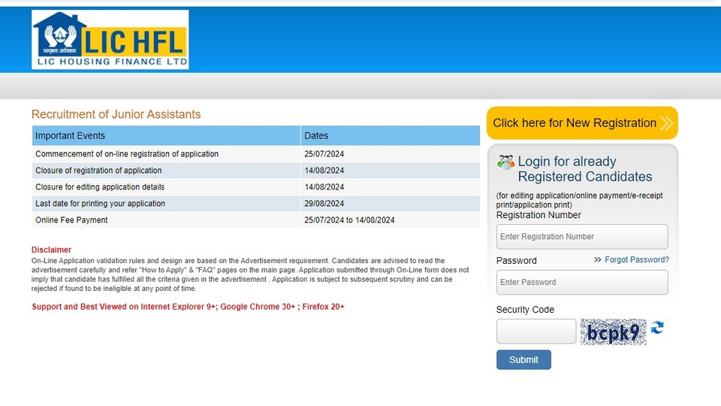Screen dimensions: 721x406
Task: Select 25/07/2024 to 14/08/2024 date range
Action: (x=349, y=220)
